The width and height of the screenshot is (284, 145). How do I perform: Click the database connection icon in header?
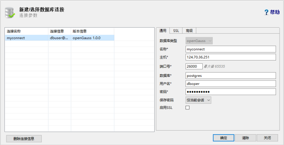10,13
